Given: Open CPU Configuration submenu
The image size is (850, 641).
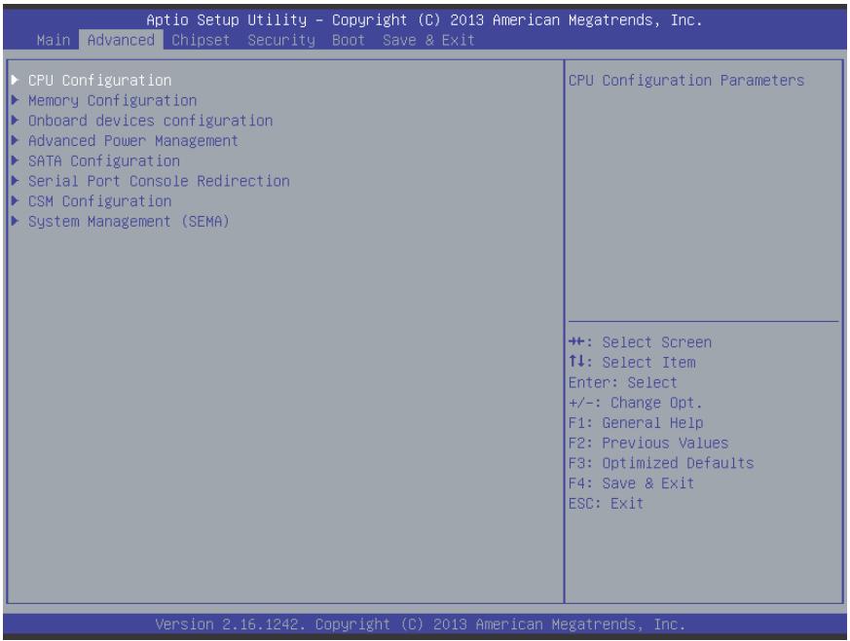Looking at the screenshot, I should click(x=99, y=81).
